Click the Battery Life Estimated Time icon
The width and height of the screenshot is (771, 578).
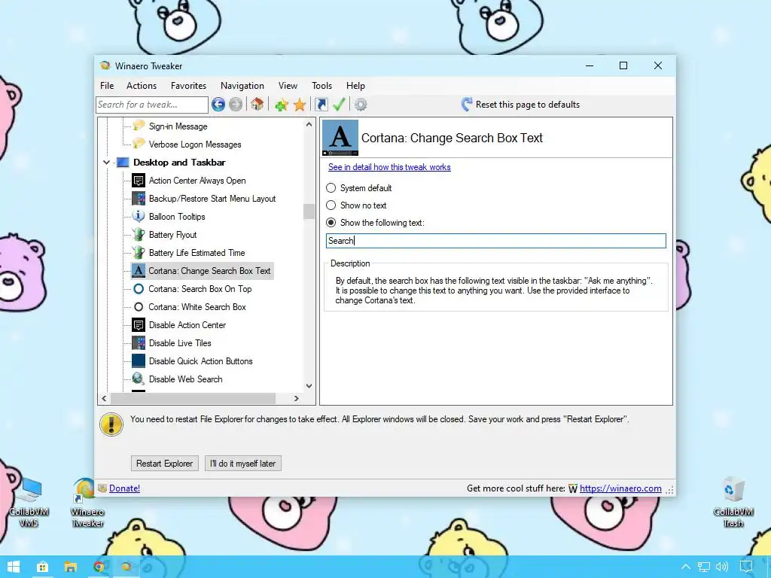pyautogui.click(x=139, y=253)
